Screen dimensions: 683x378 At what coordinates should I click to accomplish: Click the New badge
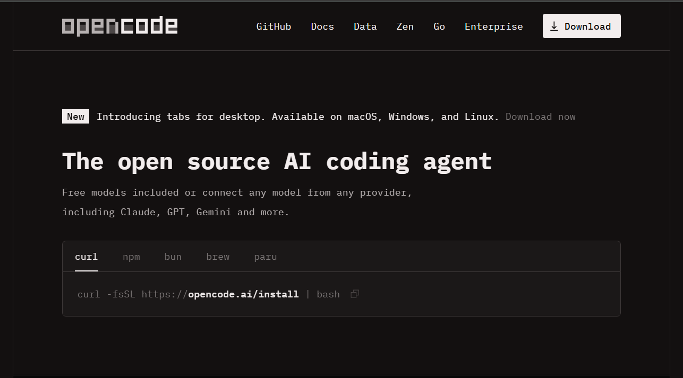[75, 117]
